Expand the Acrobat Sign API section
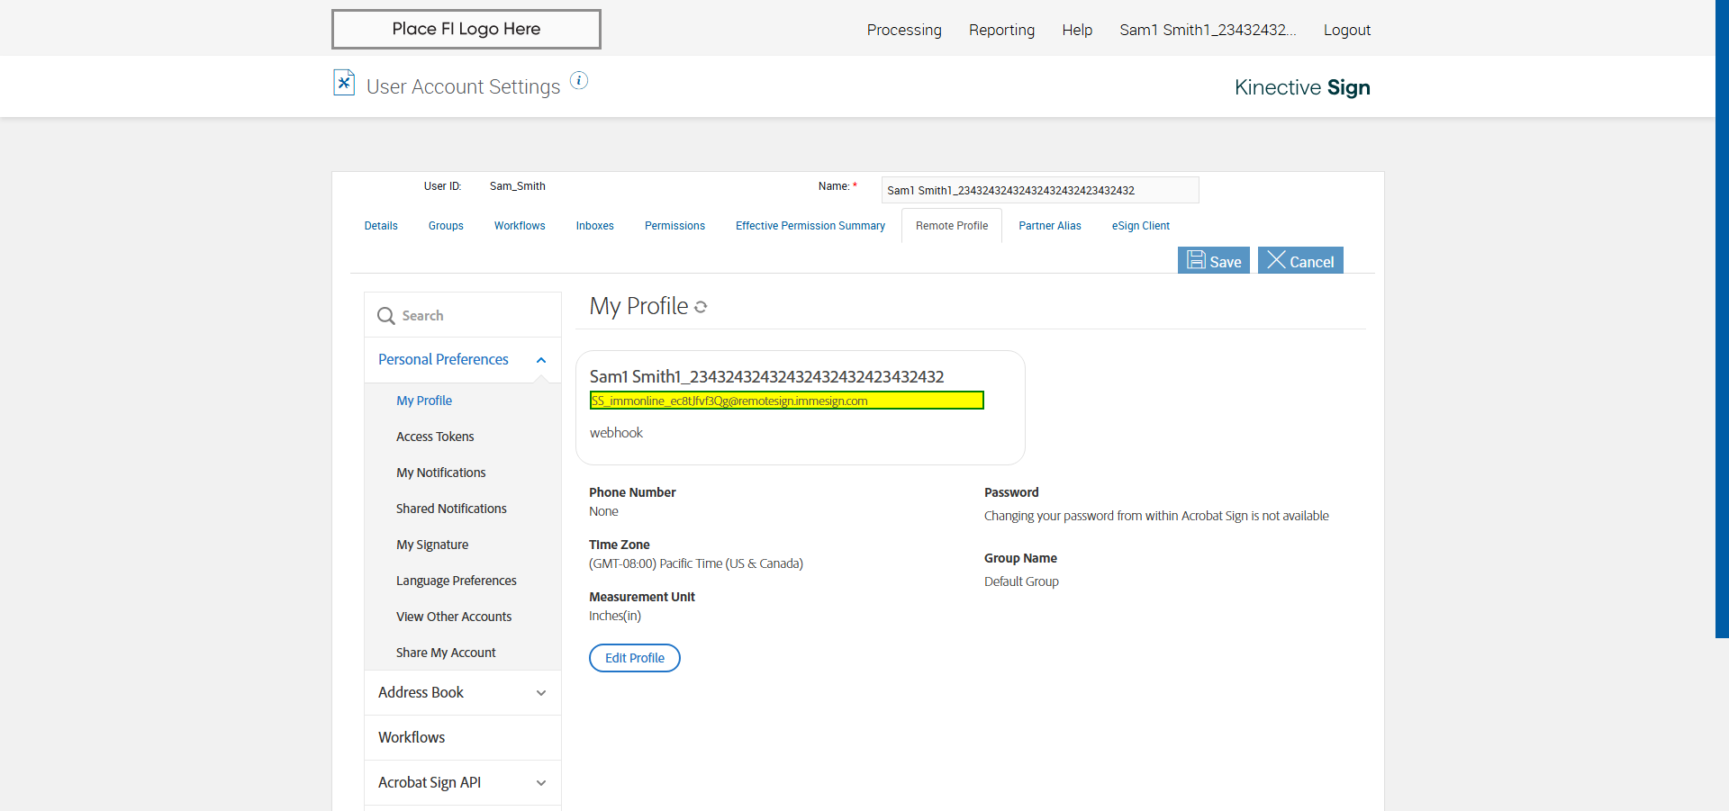 pos(541,783)
